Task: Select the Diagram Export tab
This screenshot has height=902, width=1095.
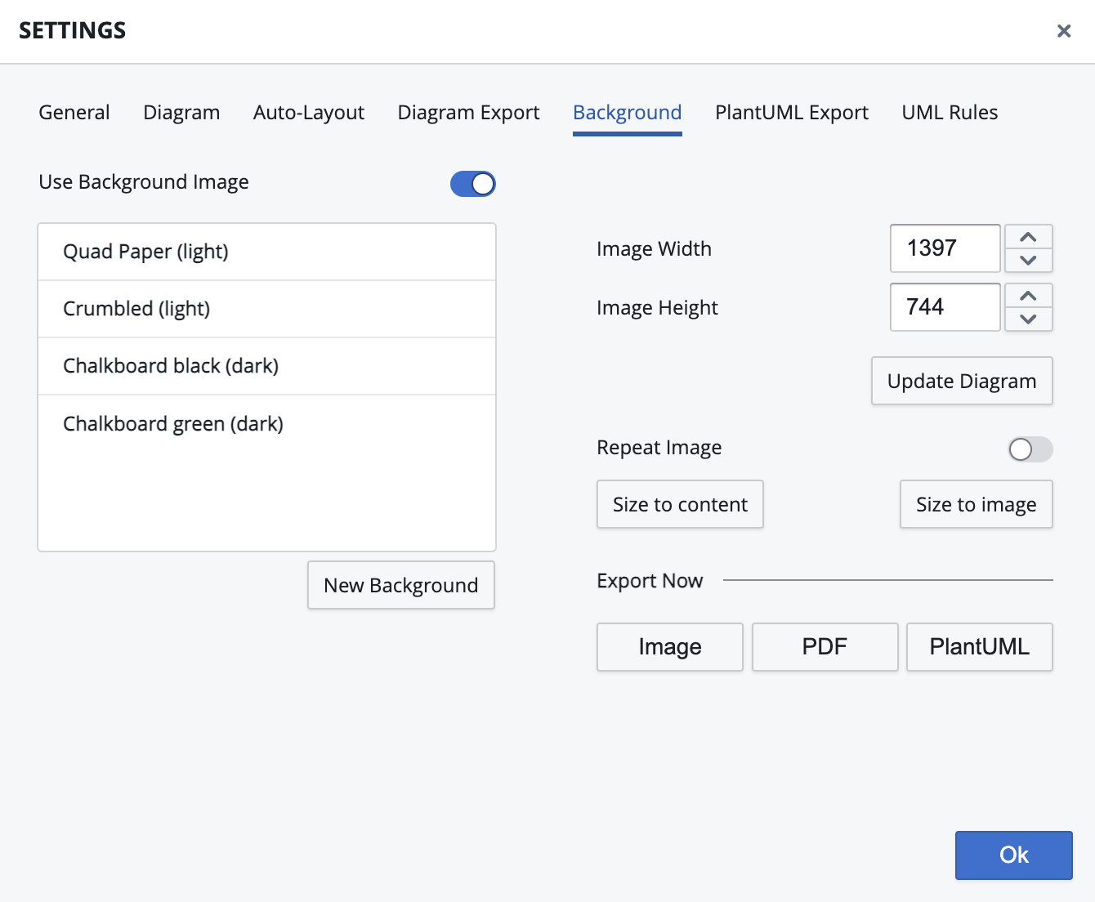Action: (x=468, y=113)
